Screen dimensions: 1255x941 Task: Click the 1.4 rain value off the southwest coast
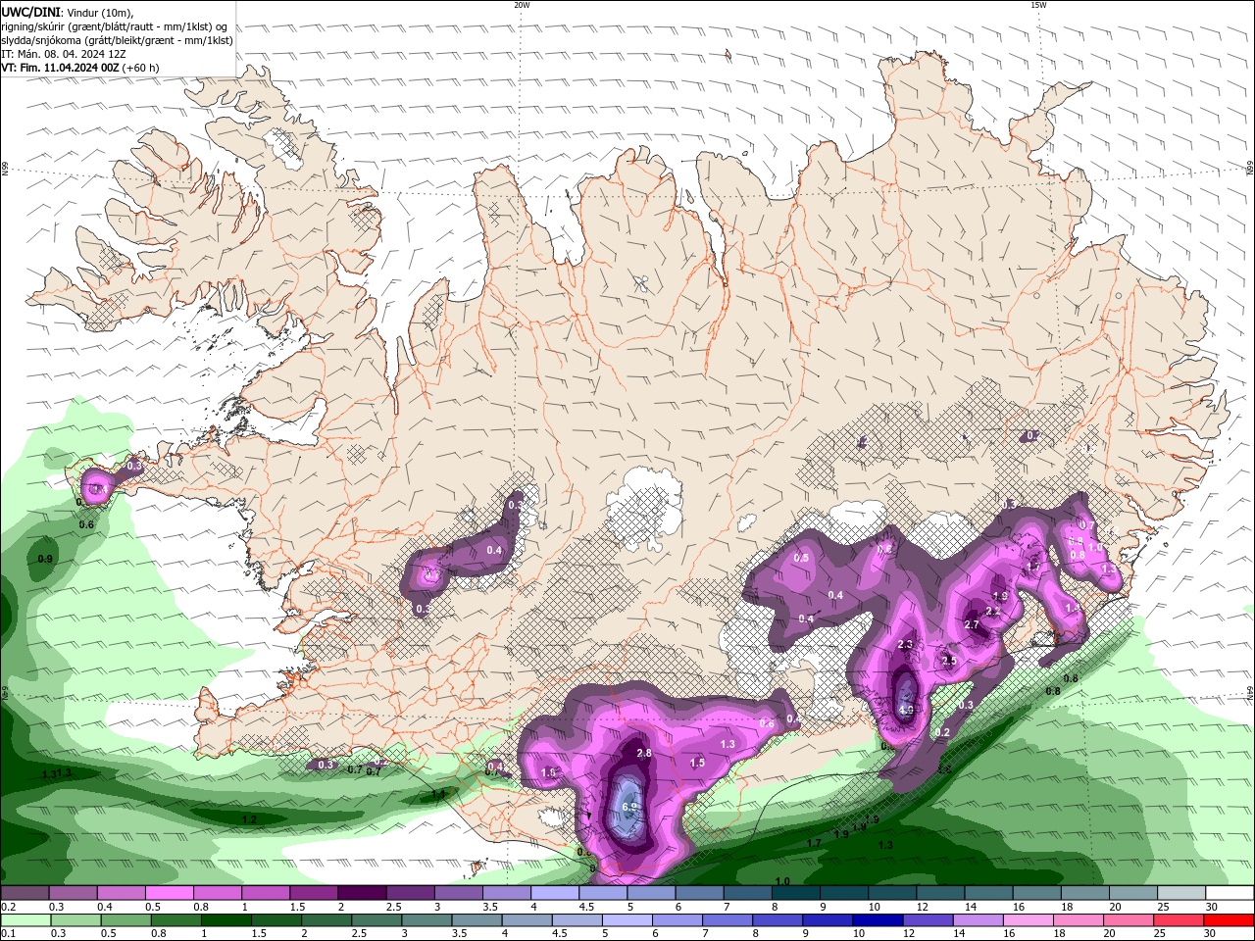tap(438, 794)
